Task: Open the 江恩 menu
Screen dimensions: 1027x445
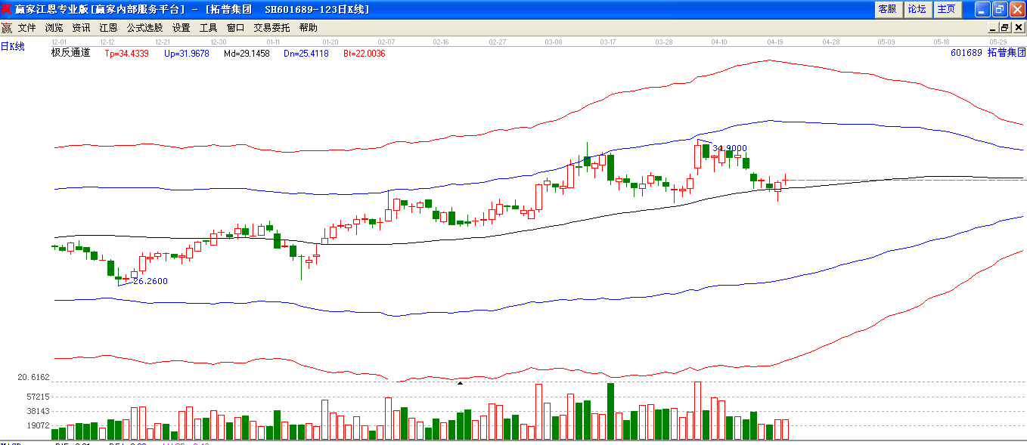Action: [109, 27]
